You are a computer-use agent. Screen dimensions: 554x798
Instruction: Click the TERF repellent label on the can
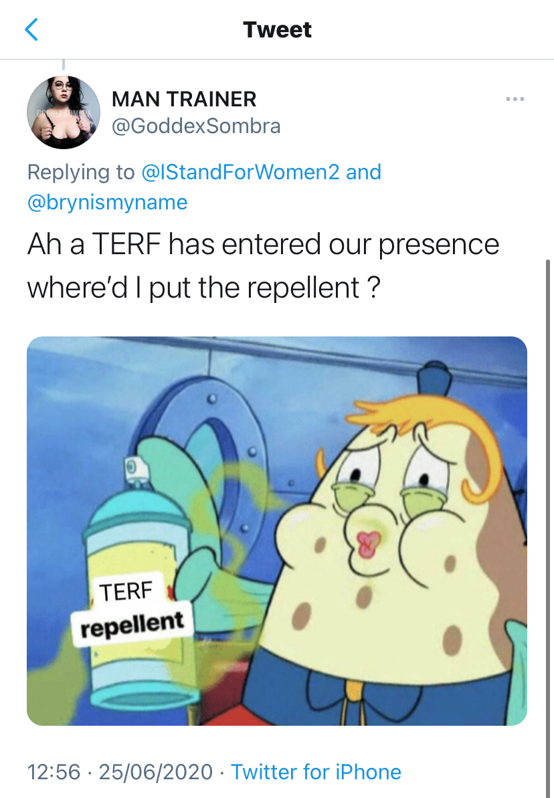tap(131, 609)
